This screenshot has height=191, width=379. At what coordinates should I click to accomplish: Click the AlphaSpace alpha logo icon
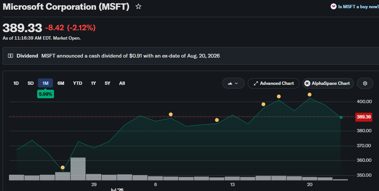307,83
